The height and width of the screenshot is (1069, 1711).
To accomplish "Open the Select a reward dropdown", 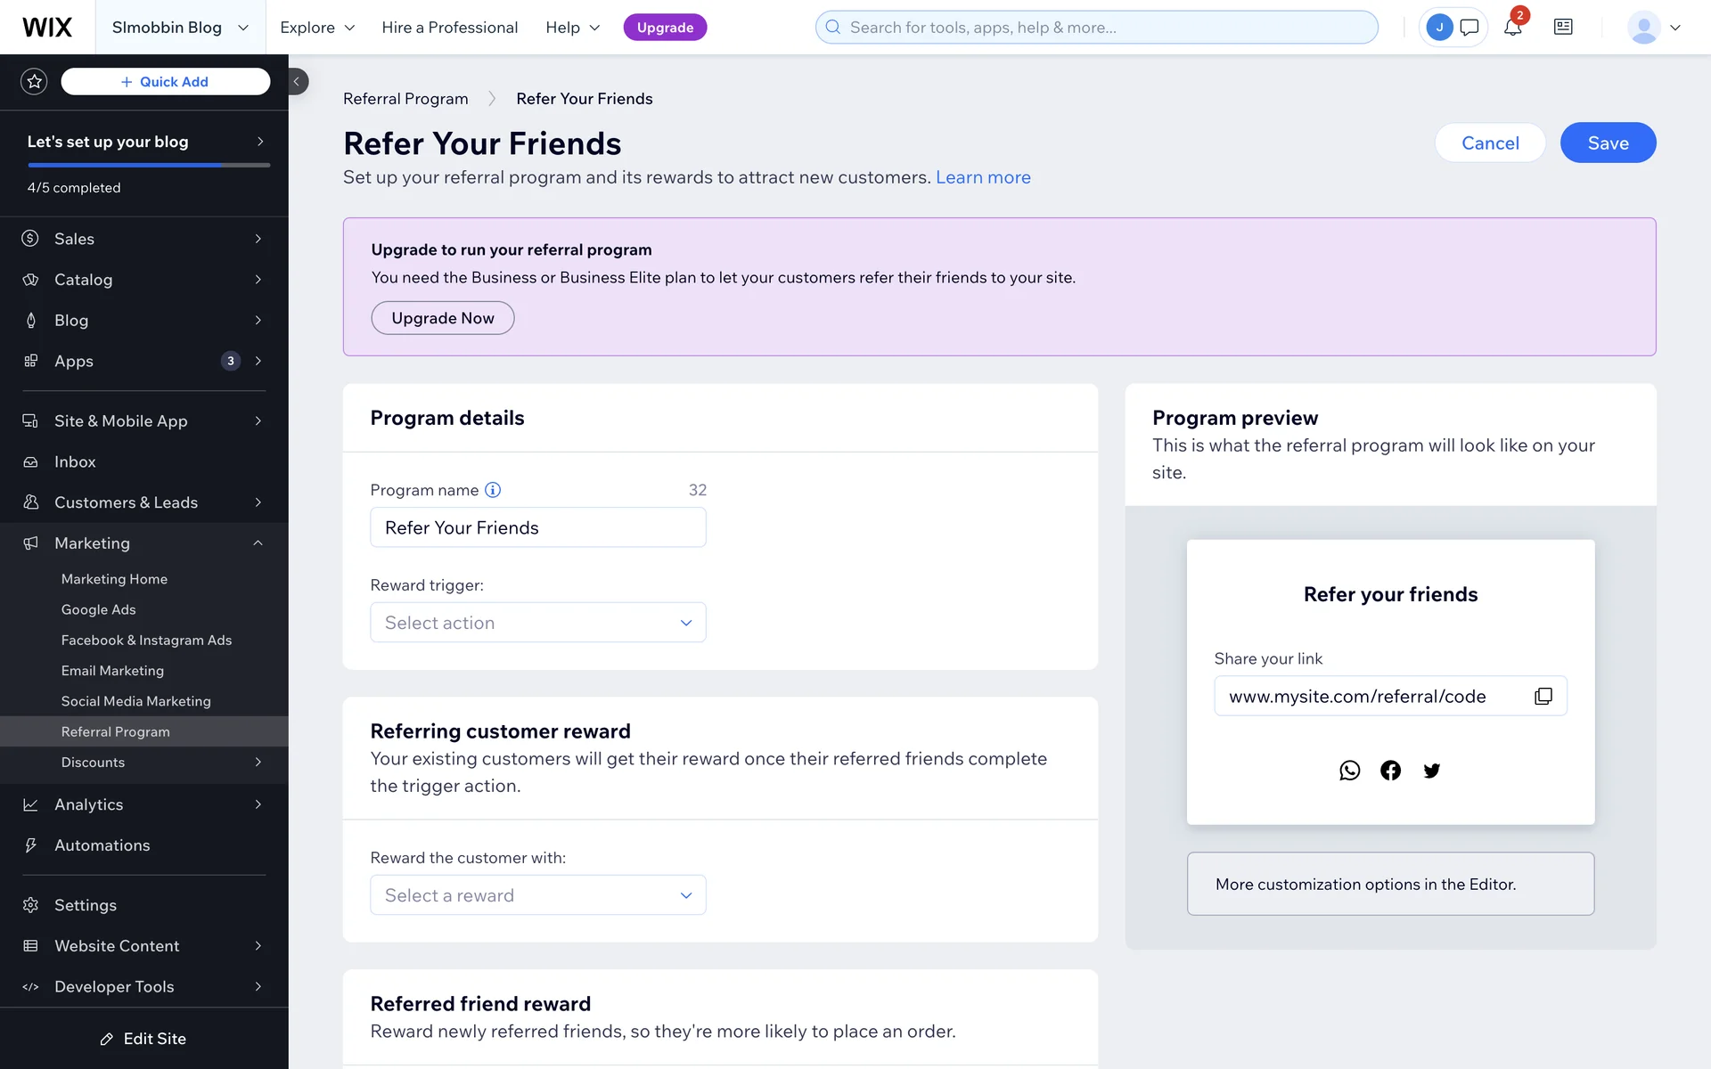I will (x=537, y=895).
